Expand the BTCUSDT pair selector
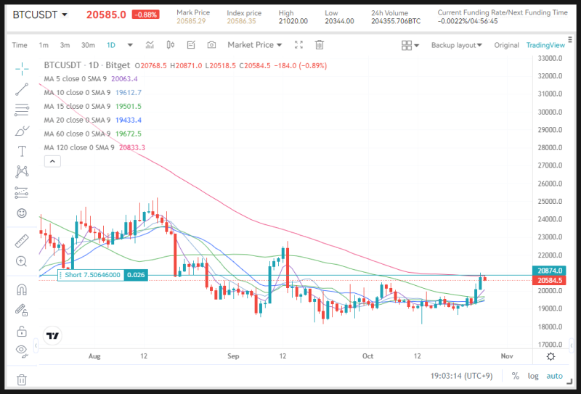This screenshot has width=581, height=394. [65, 15]
